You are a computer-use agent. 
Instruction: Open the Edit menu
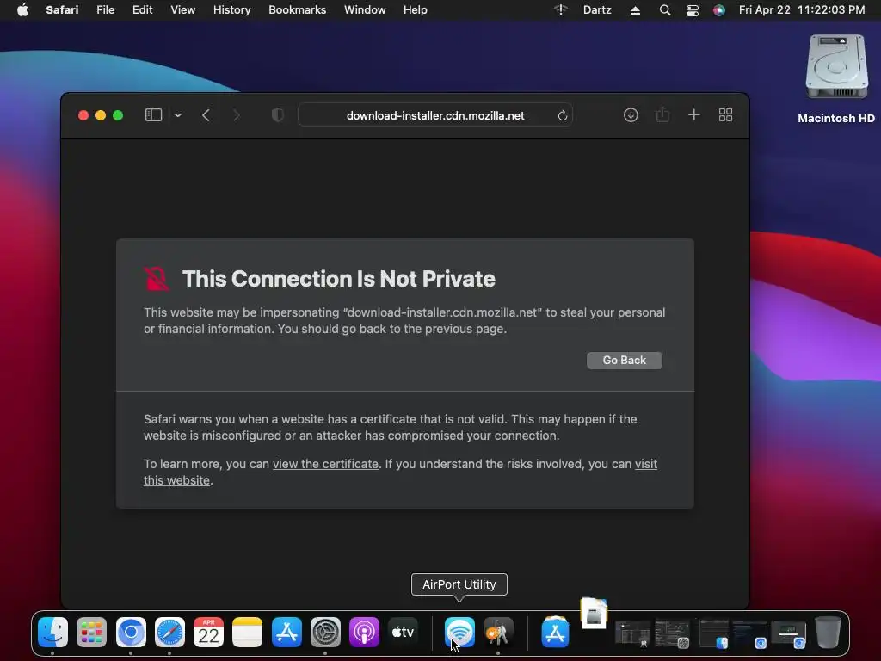pyautogui.click(x=142, y=10)
